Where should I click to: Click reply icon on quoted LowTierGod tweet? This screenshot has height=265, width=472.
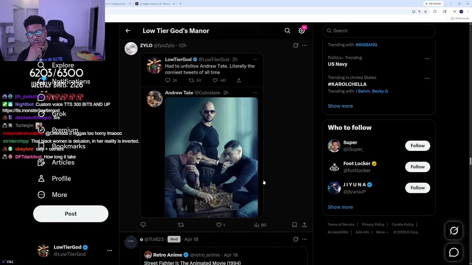168,80
